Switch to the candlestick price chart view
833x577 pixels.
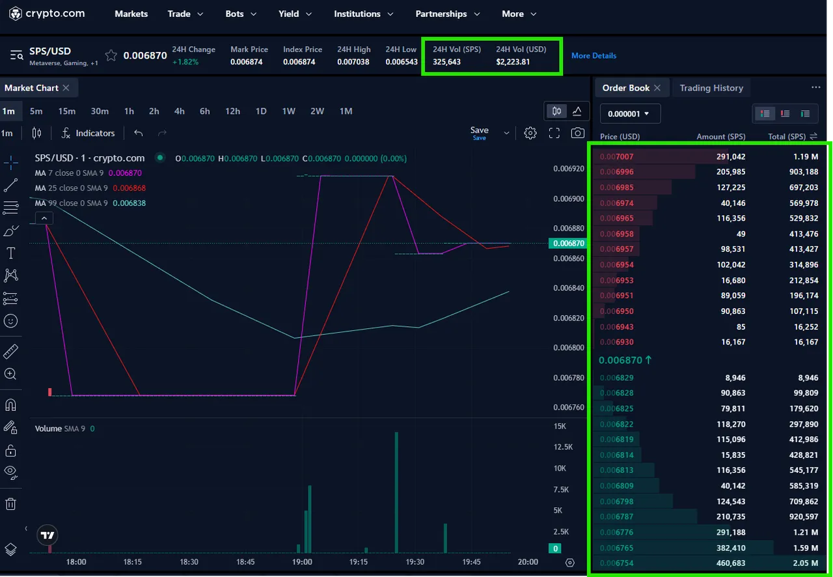(x=556, y=111)
